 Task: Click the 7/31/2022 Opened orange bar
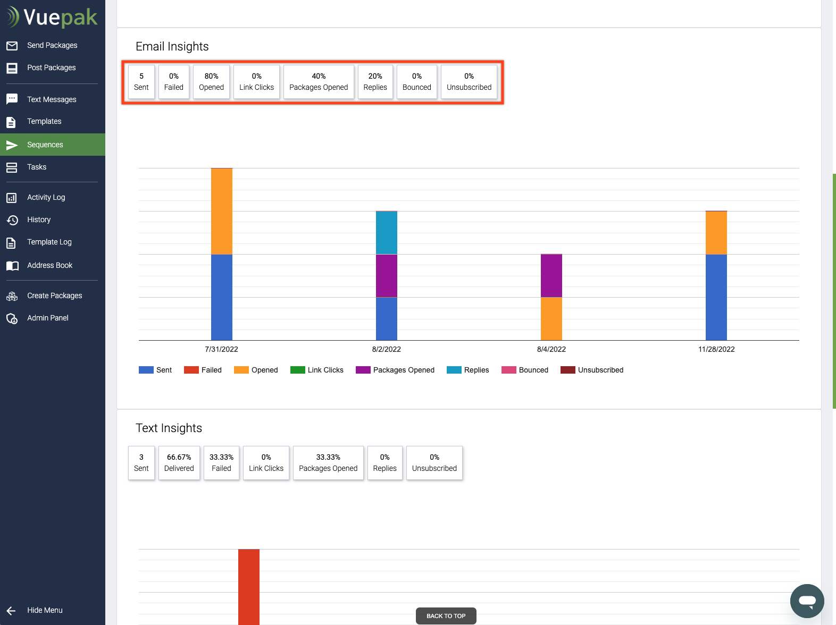pos(222,212)
